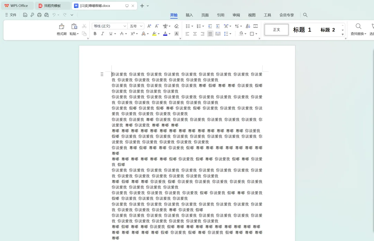Click the numbered list icon
Viewport: 374px width, 241px height.
pyautogui.click(x=199, y=26)
